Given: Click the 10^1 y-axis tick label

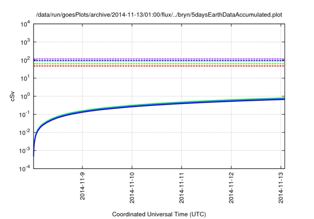Looking at the screenshot, I should 25,78.
